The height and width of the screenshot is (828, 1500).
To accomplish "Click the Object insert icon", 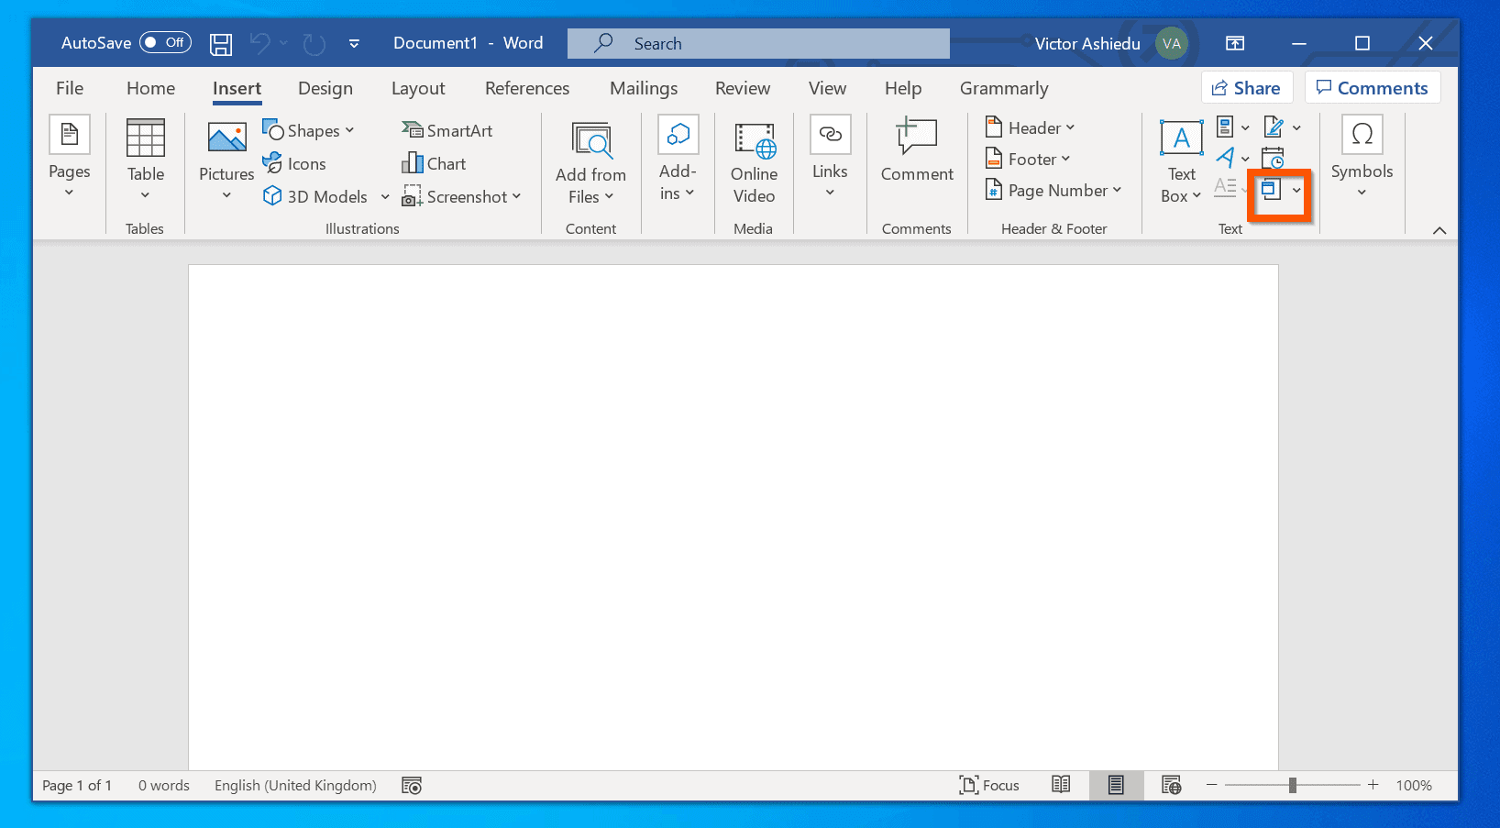I will point(1271,190).
